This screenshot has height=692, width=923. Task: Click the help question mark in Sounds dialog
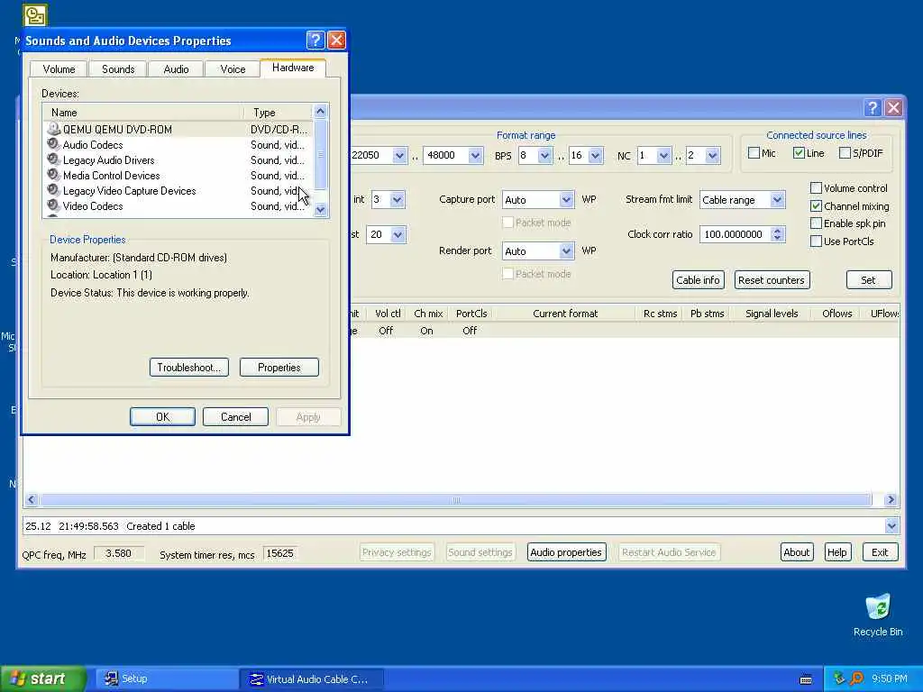pos(315,40)
